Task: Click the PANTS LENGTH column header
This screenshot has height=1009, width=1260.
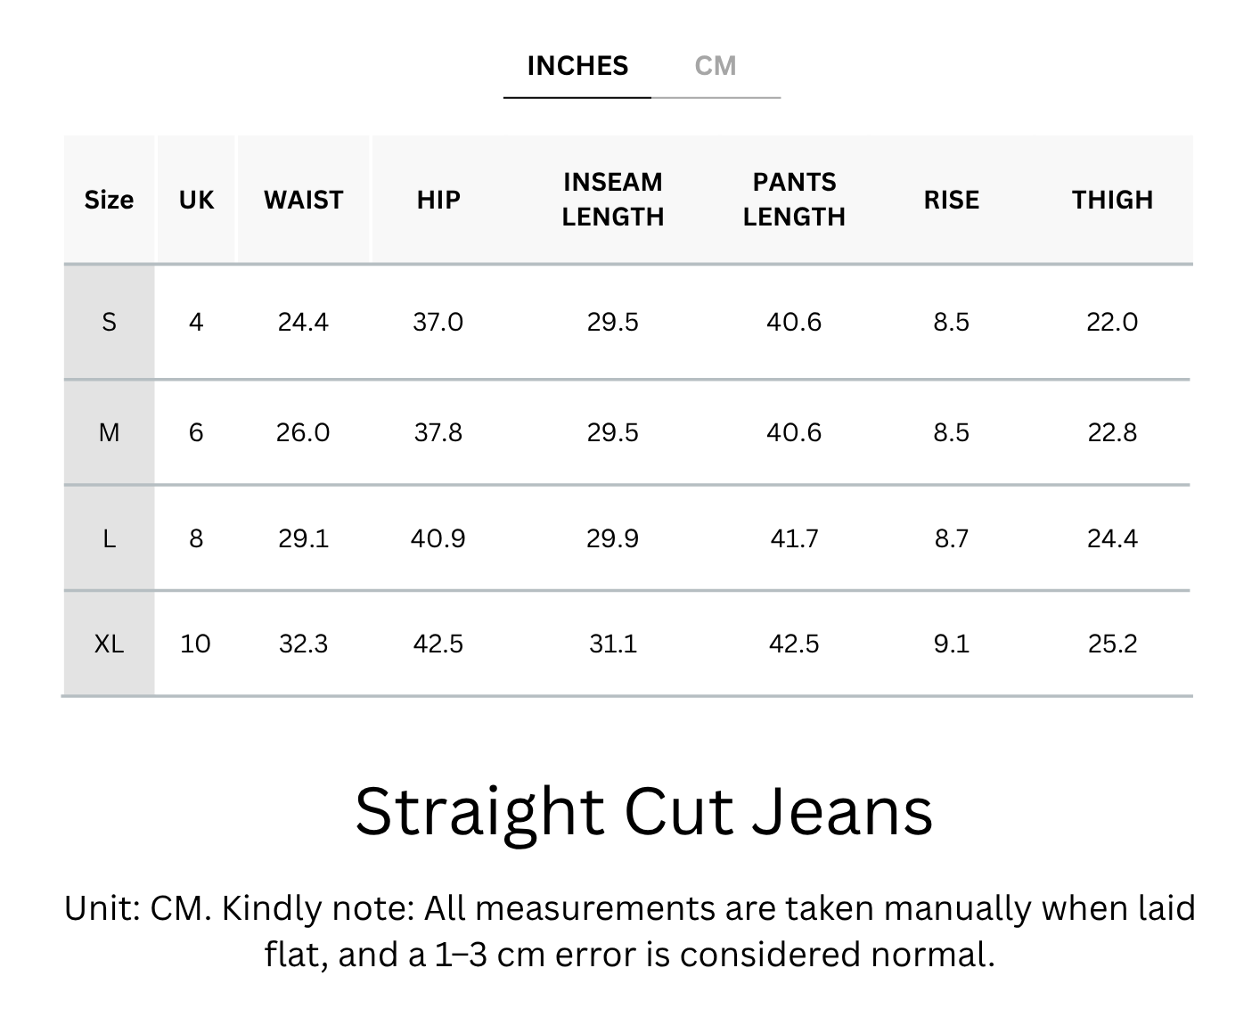Action: [x=794, y=200]
